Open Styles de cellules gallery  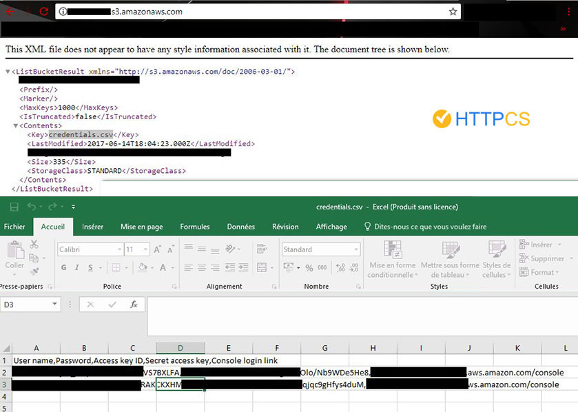click(497, 260)
